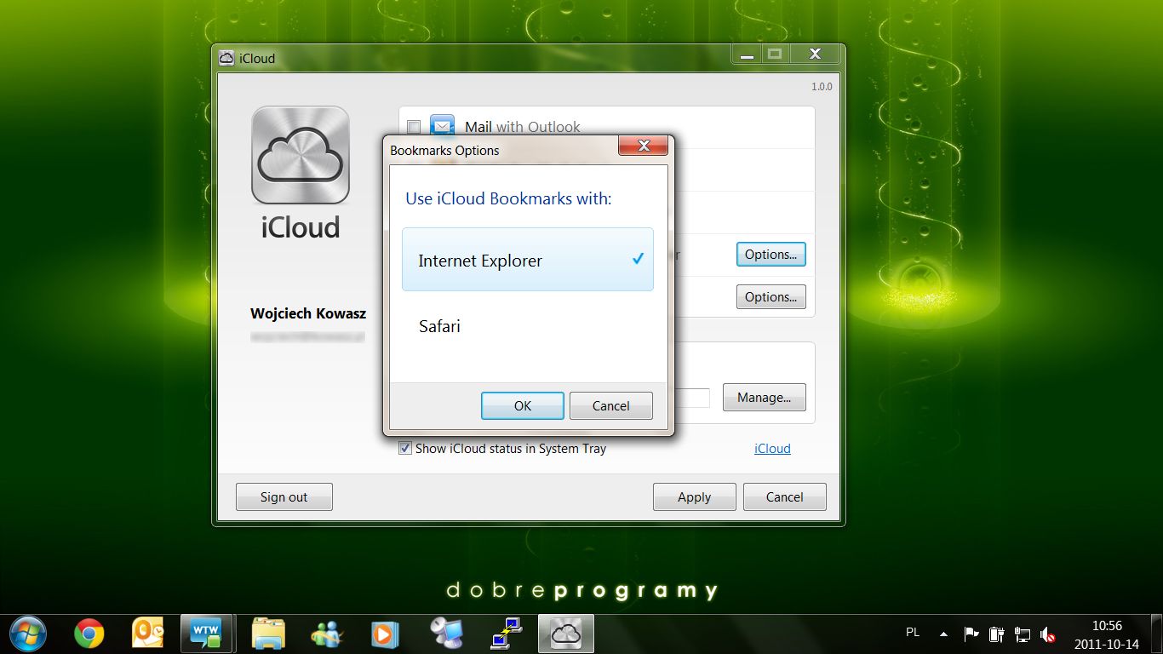
Task: Click the iCloud title bar icon
Action: 226,58
